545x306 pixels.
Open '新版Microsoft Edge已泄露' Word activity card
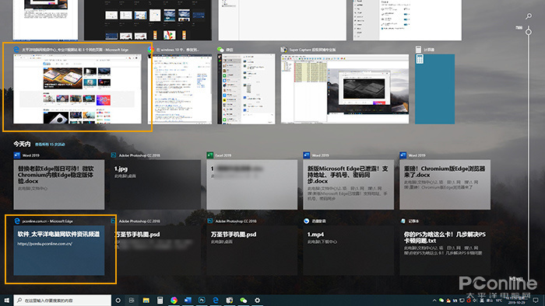coord(348,184)
